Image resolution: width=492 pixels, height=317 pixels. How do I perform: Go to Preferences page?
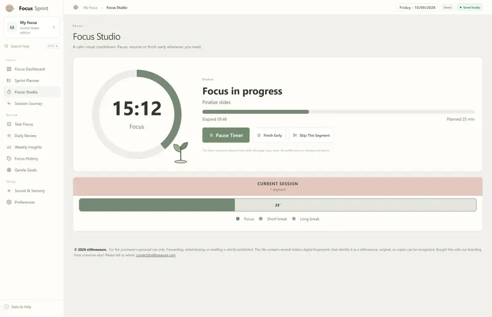point(32,202)
